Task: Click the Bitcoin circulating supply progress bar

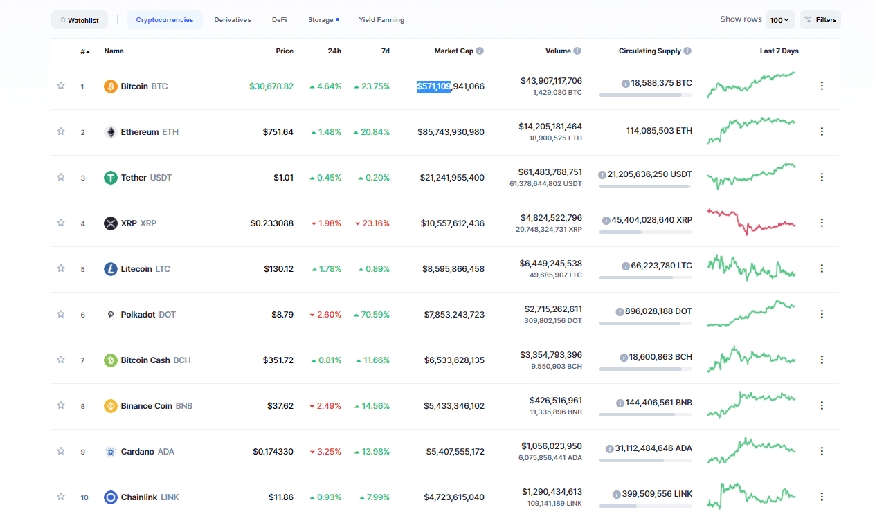Action: point(645,95)
